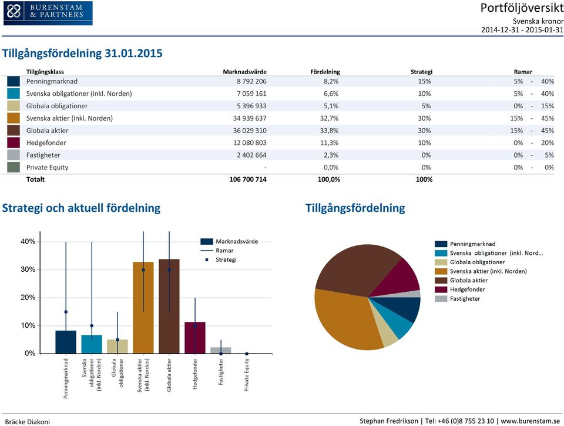Click the Totalt row label
The height and width of the screenshot is (426, 564).
[35, 179]
